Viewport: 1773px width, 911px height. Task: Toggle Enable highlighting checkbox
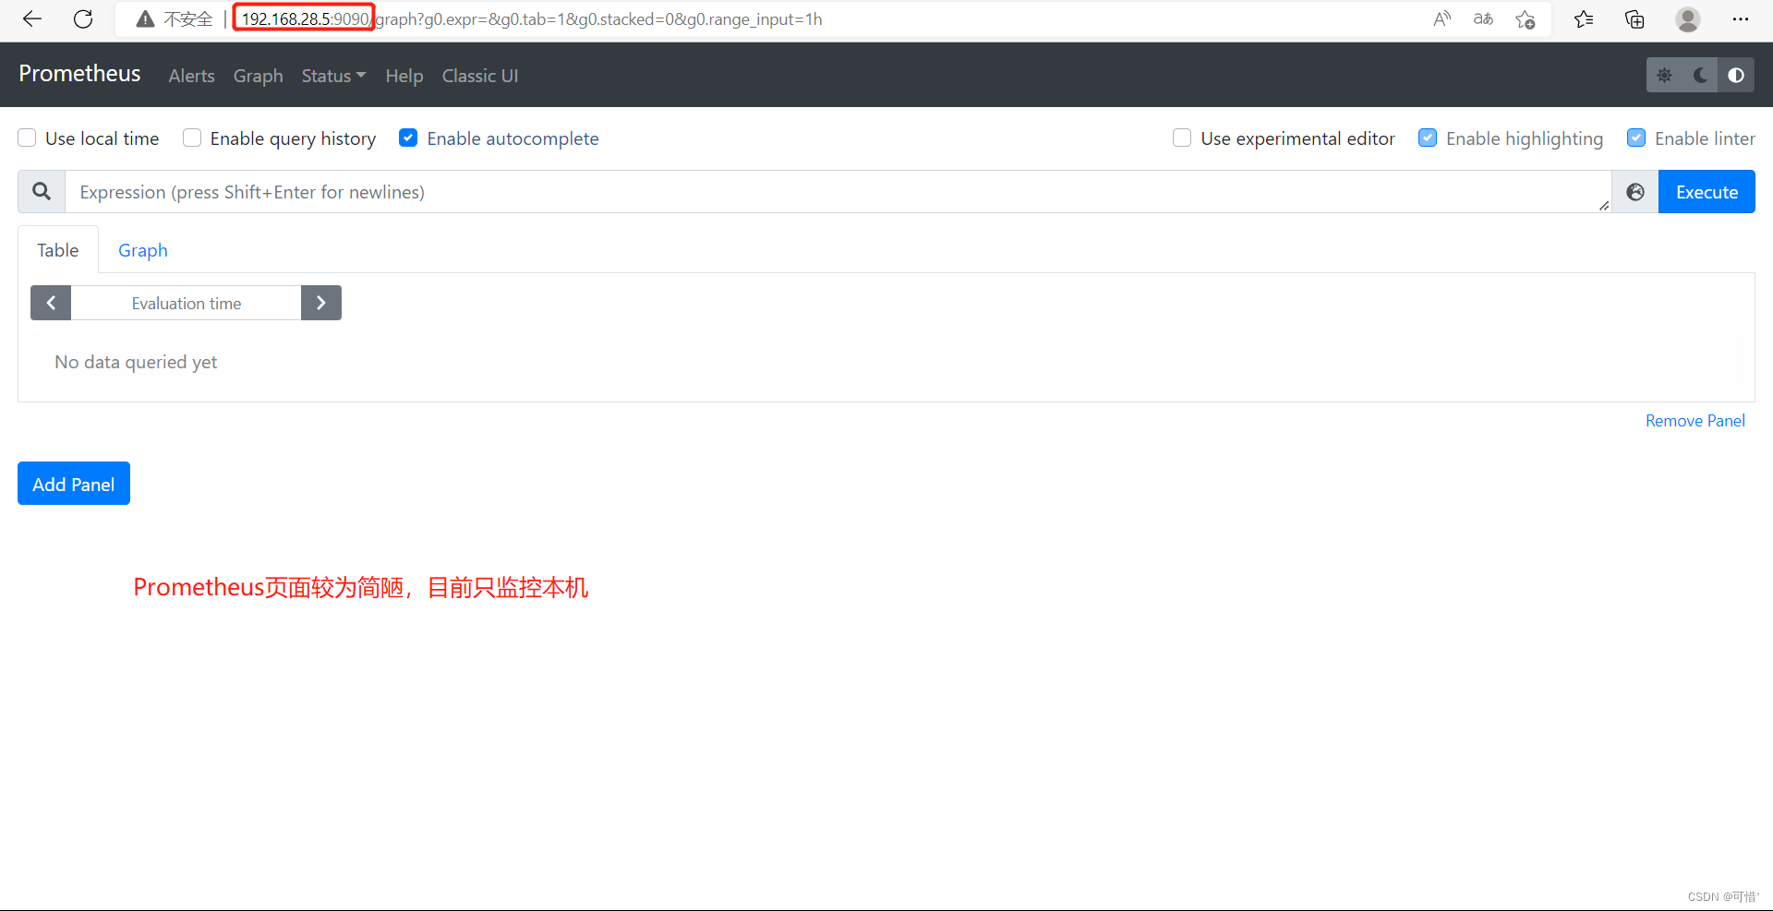point(1428,138)
